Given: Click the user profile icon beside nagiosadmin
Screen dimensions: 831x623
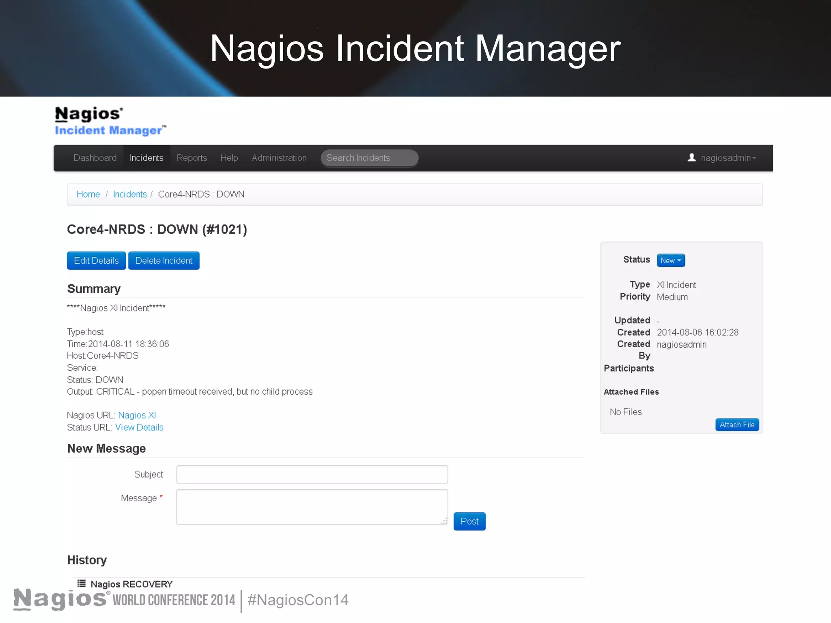Looking at the screenshot, I should (x=692, y=157).
